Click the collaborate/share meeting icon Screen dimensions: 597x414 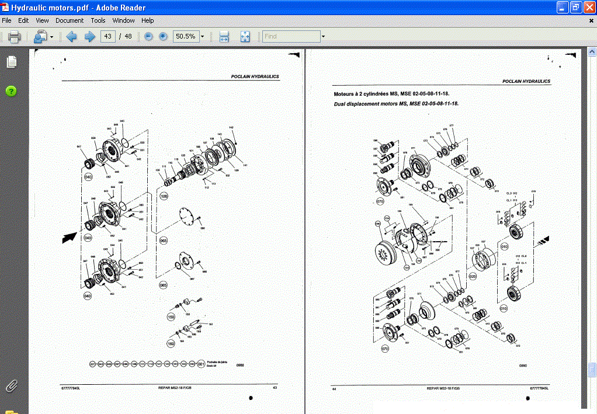[40, 37]
